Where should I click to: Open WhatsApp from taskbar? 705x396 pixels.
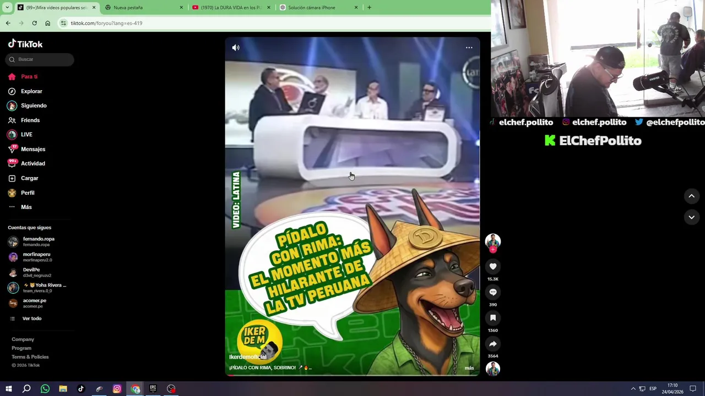coord(45,389)
